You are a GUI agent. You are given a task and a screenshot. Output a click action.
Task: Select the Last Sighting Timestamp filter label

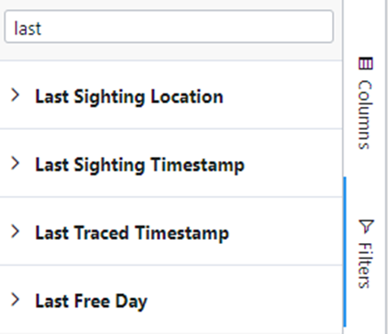[x=140, y=165]
